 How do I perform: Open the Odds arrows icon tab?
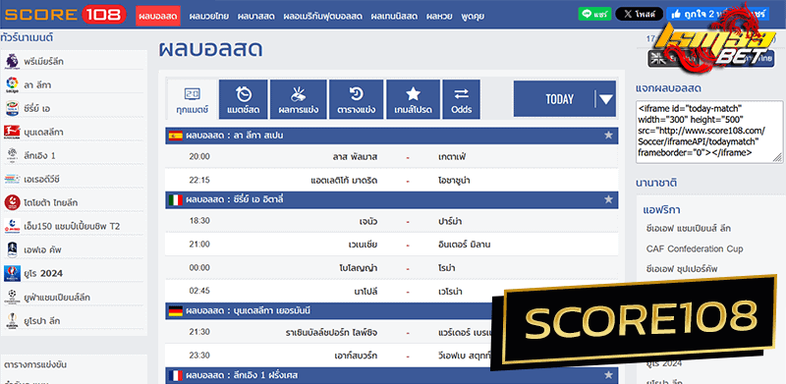[461, 99]
